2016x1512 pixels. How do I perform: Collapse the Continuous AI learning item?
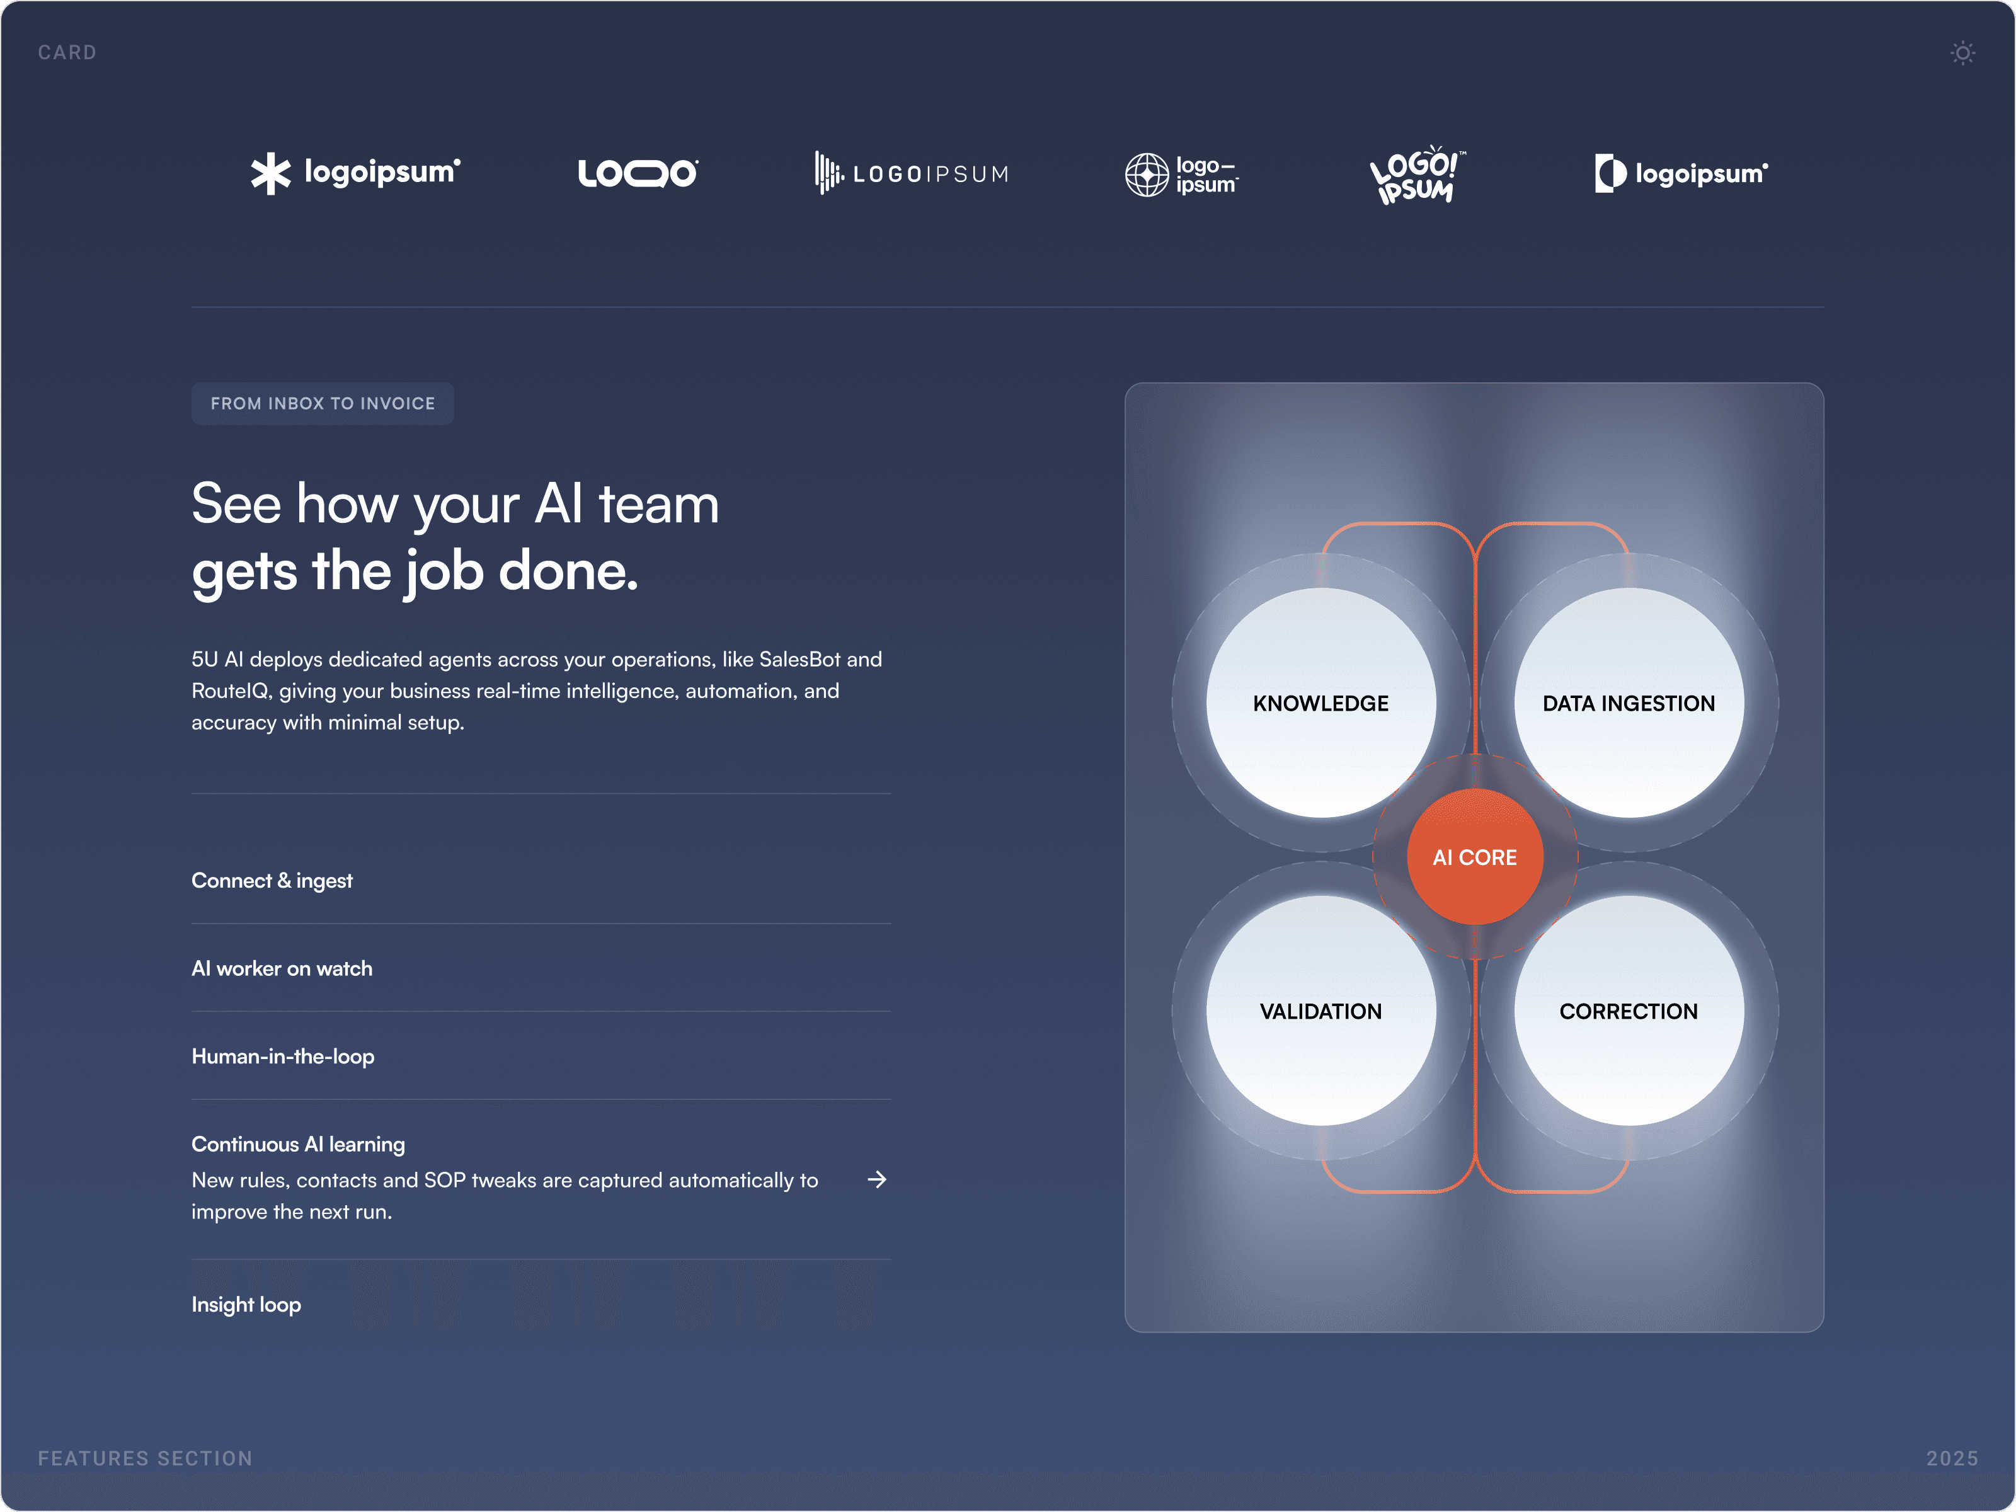pos(298,1144)
